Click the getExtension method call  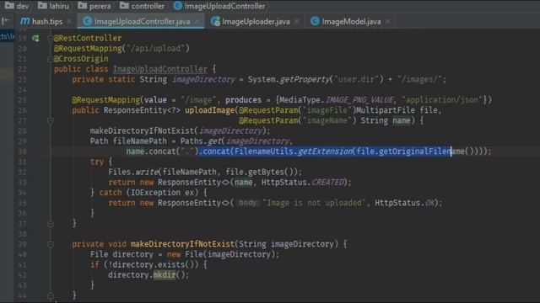coord(326,151)
